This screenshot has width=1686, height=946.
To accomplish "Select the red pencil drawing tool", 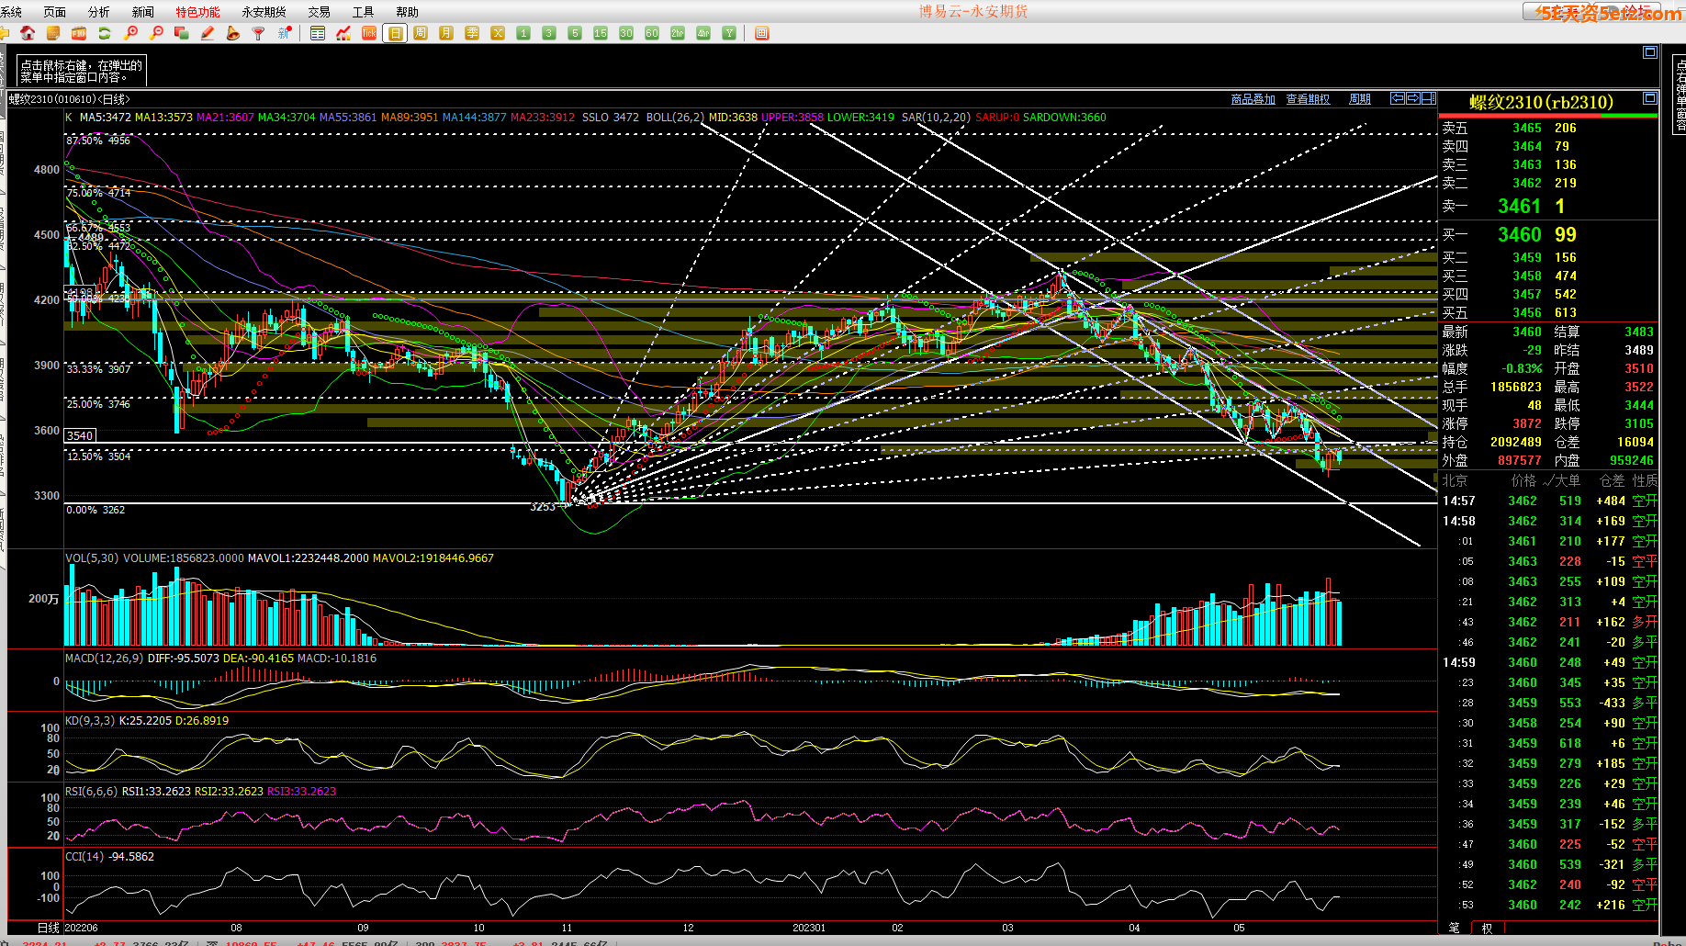I will 208,33.
